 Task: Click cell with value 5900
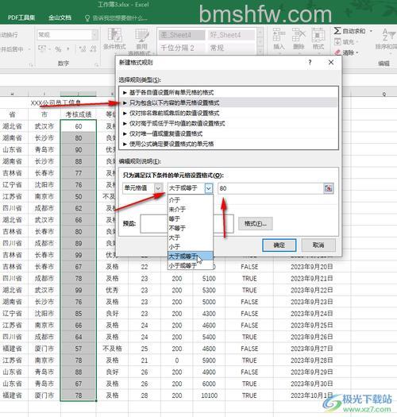(x=209, y=361)
